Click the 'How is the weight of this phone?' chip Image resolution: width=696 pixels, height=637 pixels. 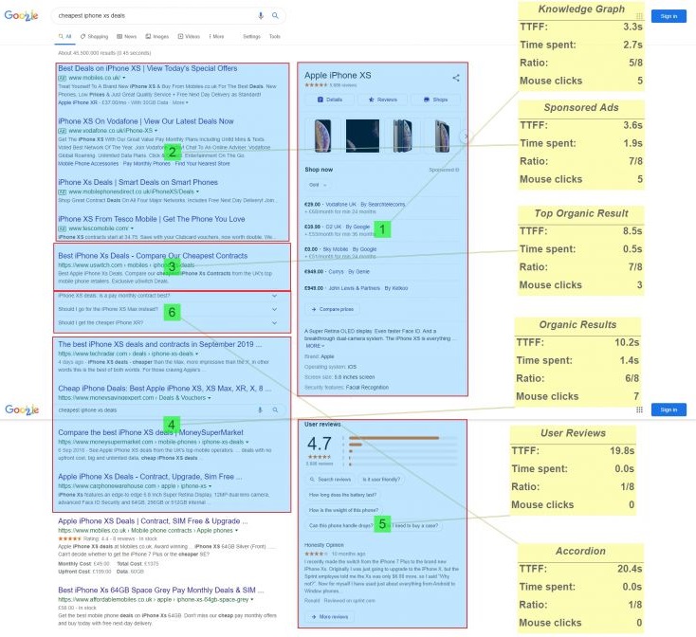[343, 510]
